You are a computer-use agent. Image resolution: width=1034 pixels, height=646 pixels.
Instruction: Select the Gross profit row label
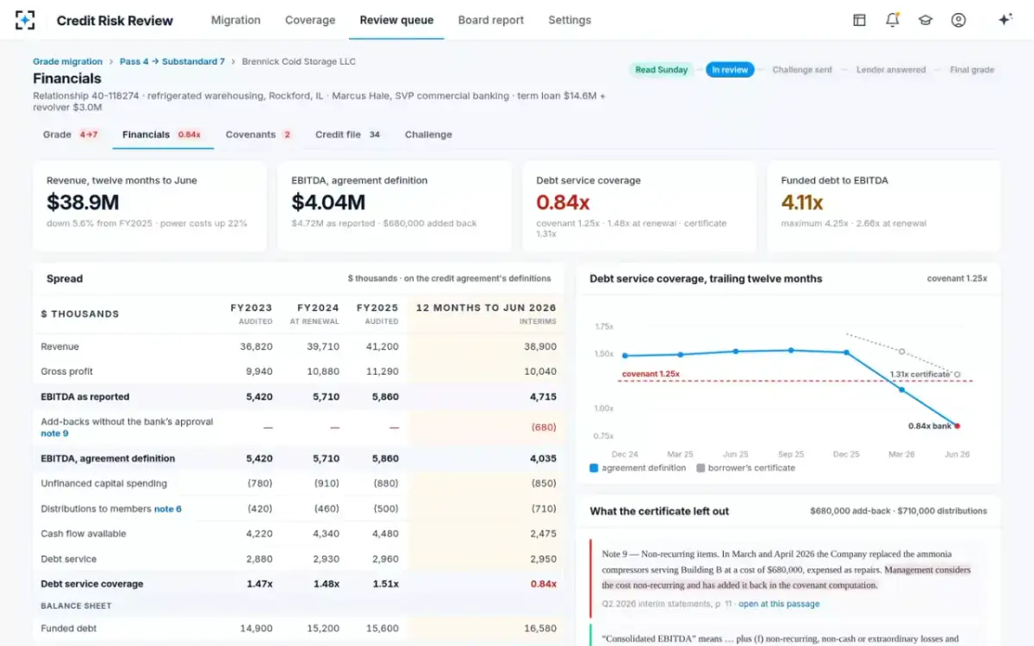point(66,372)
